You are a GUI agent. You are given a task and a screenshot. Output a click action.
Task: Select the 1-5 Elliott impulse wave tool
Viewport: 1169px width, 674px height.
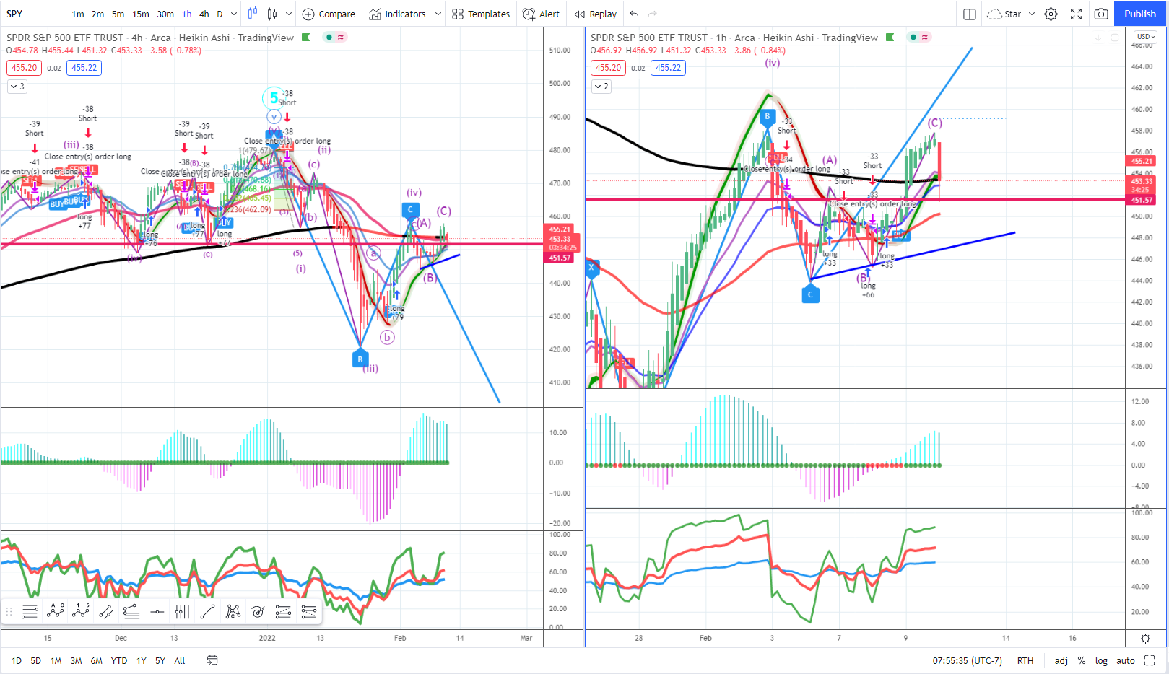tap(80, 612)
